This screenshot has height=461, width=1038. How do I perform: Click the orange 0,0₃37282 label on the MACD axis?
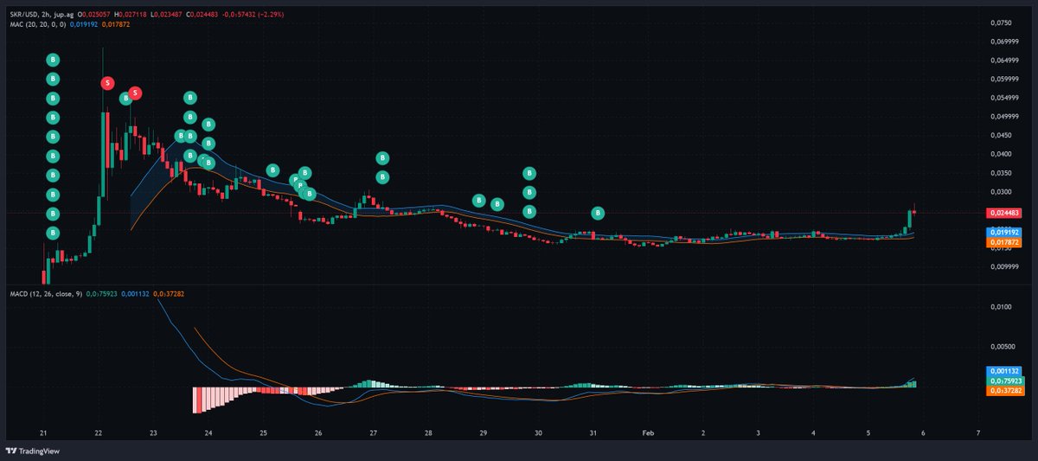point(1005,391)
